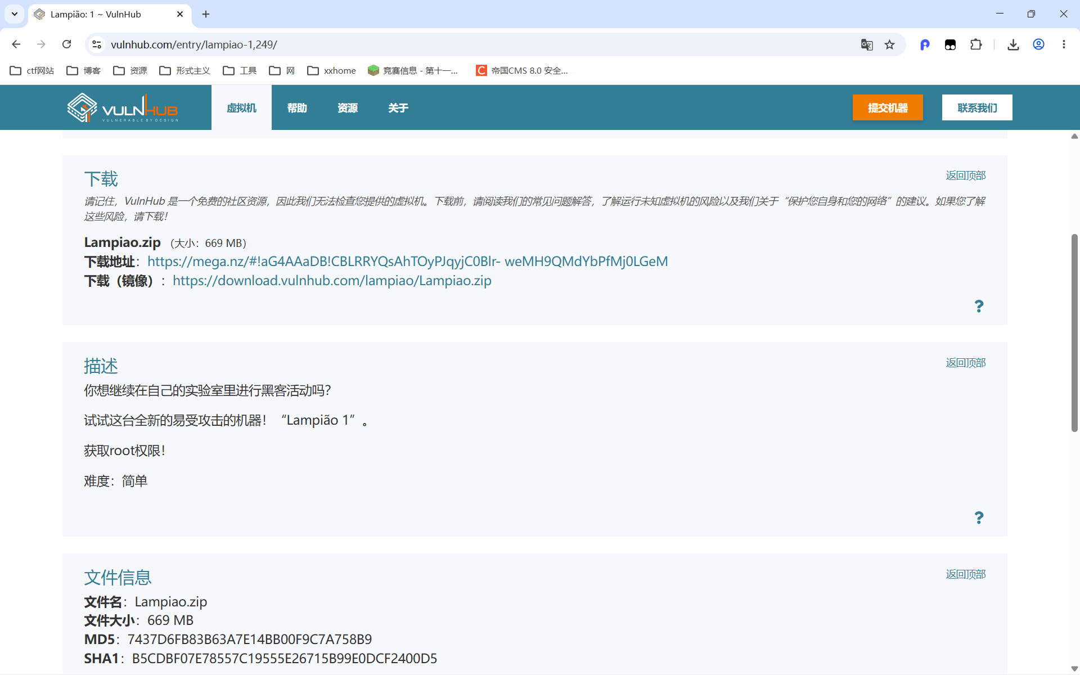
Task: Open the xxhome bookmark folder
Action: click(x=332, y=70)
